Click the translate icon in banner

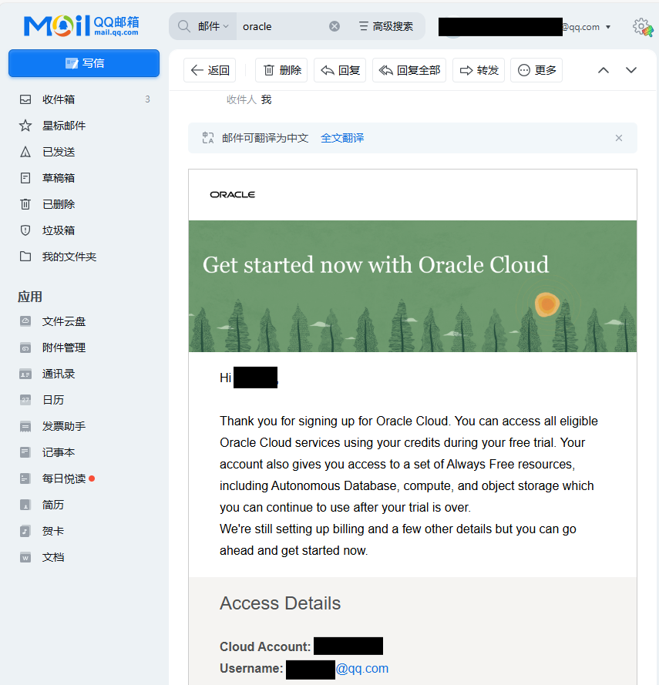(208, 138)
